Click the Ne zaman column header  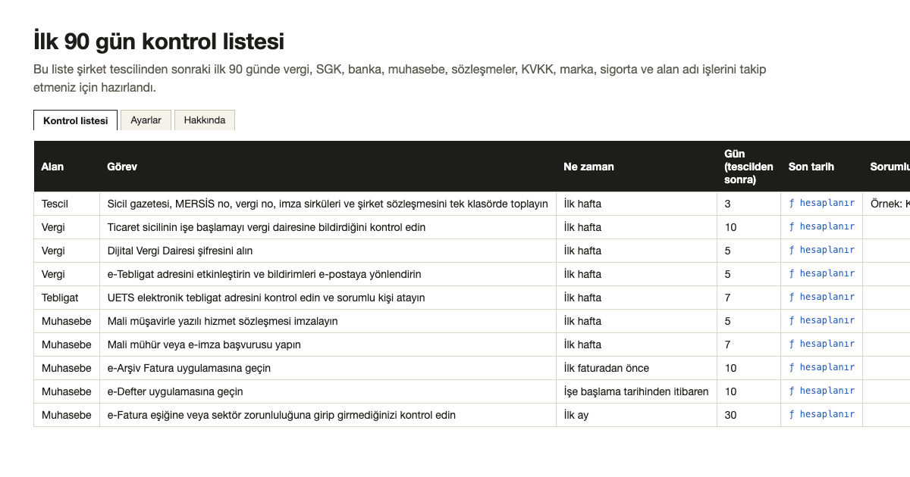click(x=637, y=167)
